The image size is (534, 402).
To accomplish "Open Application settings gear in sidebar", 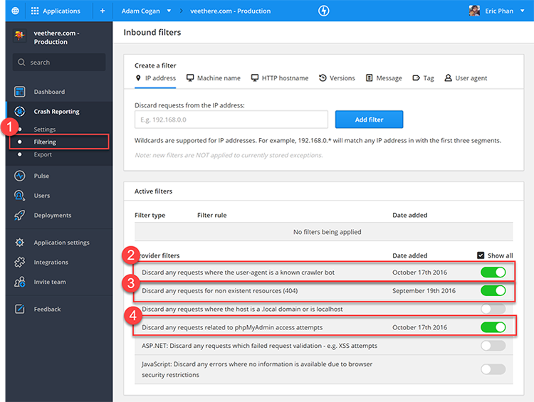I will point(20,243).
